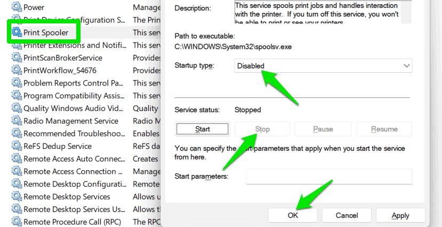The width and height of the screenshot is (442, 227).
Task: Select PrintWorkflow_54676 in the services list
Action: pos(60,70)
